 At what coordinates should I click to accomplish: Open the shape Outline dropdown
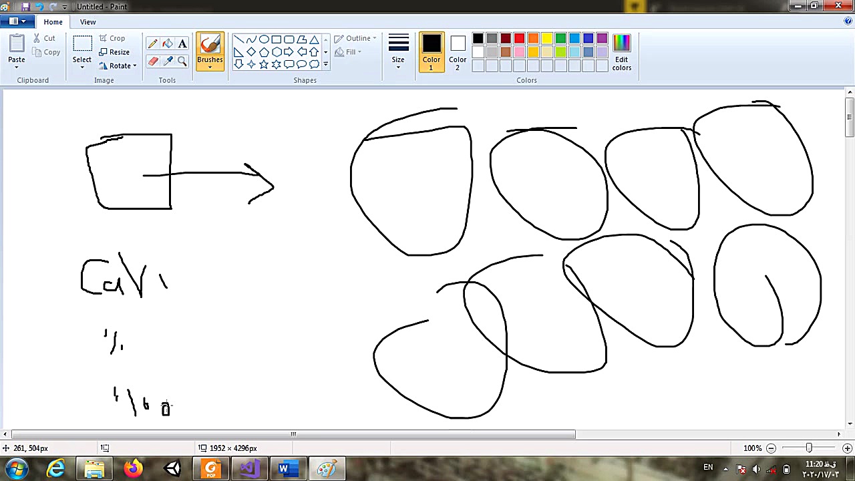click(x=355, y=38)
